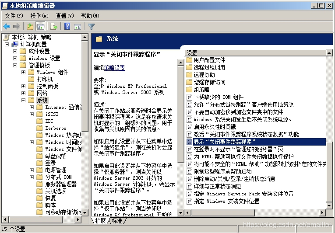Click tree pane horizontal scrollbar right arrow
Viewport: 335px width, 233px height.
coord(78,219)
